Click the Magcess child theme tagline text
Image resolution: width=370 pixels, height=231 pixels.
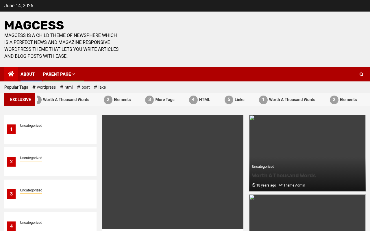coord(62,46)
